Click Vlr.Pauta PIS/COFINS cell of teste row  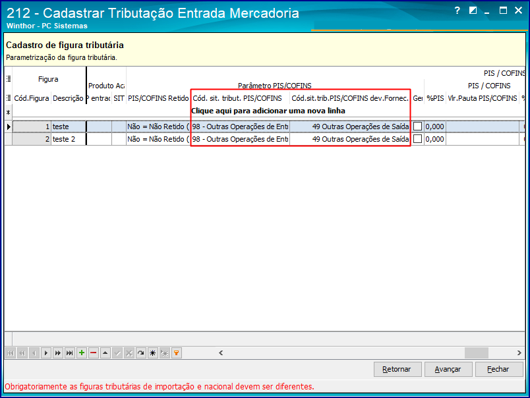click(483, 127)
